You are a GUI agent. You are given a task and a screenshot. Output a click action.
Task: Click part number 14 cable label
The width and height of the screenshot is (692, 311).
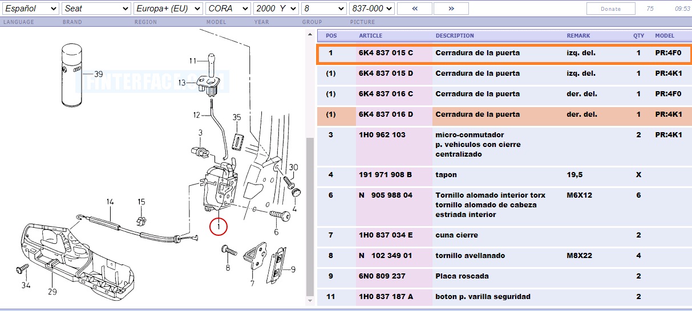point(110,202)
